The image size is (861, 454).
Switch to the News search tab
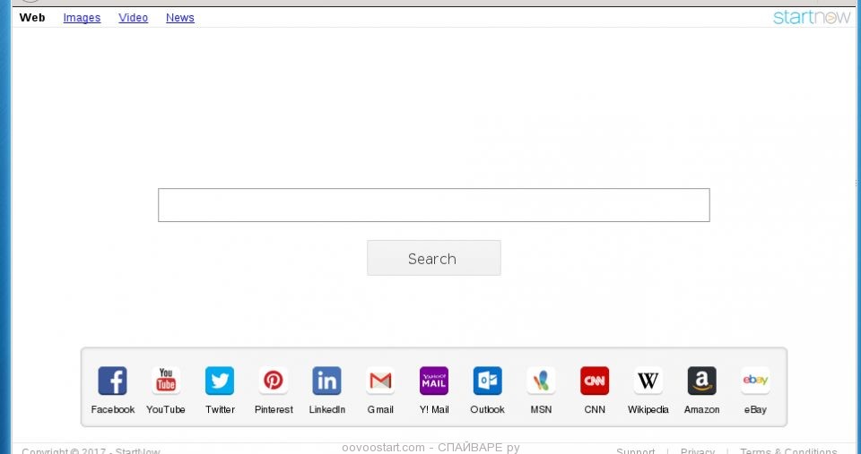pos(179,18)
